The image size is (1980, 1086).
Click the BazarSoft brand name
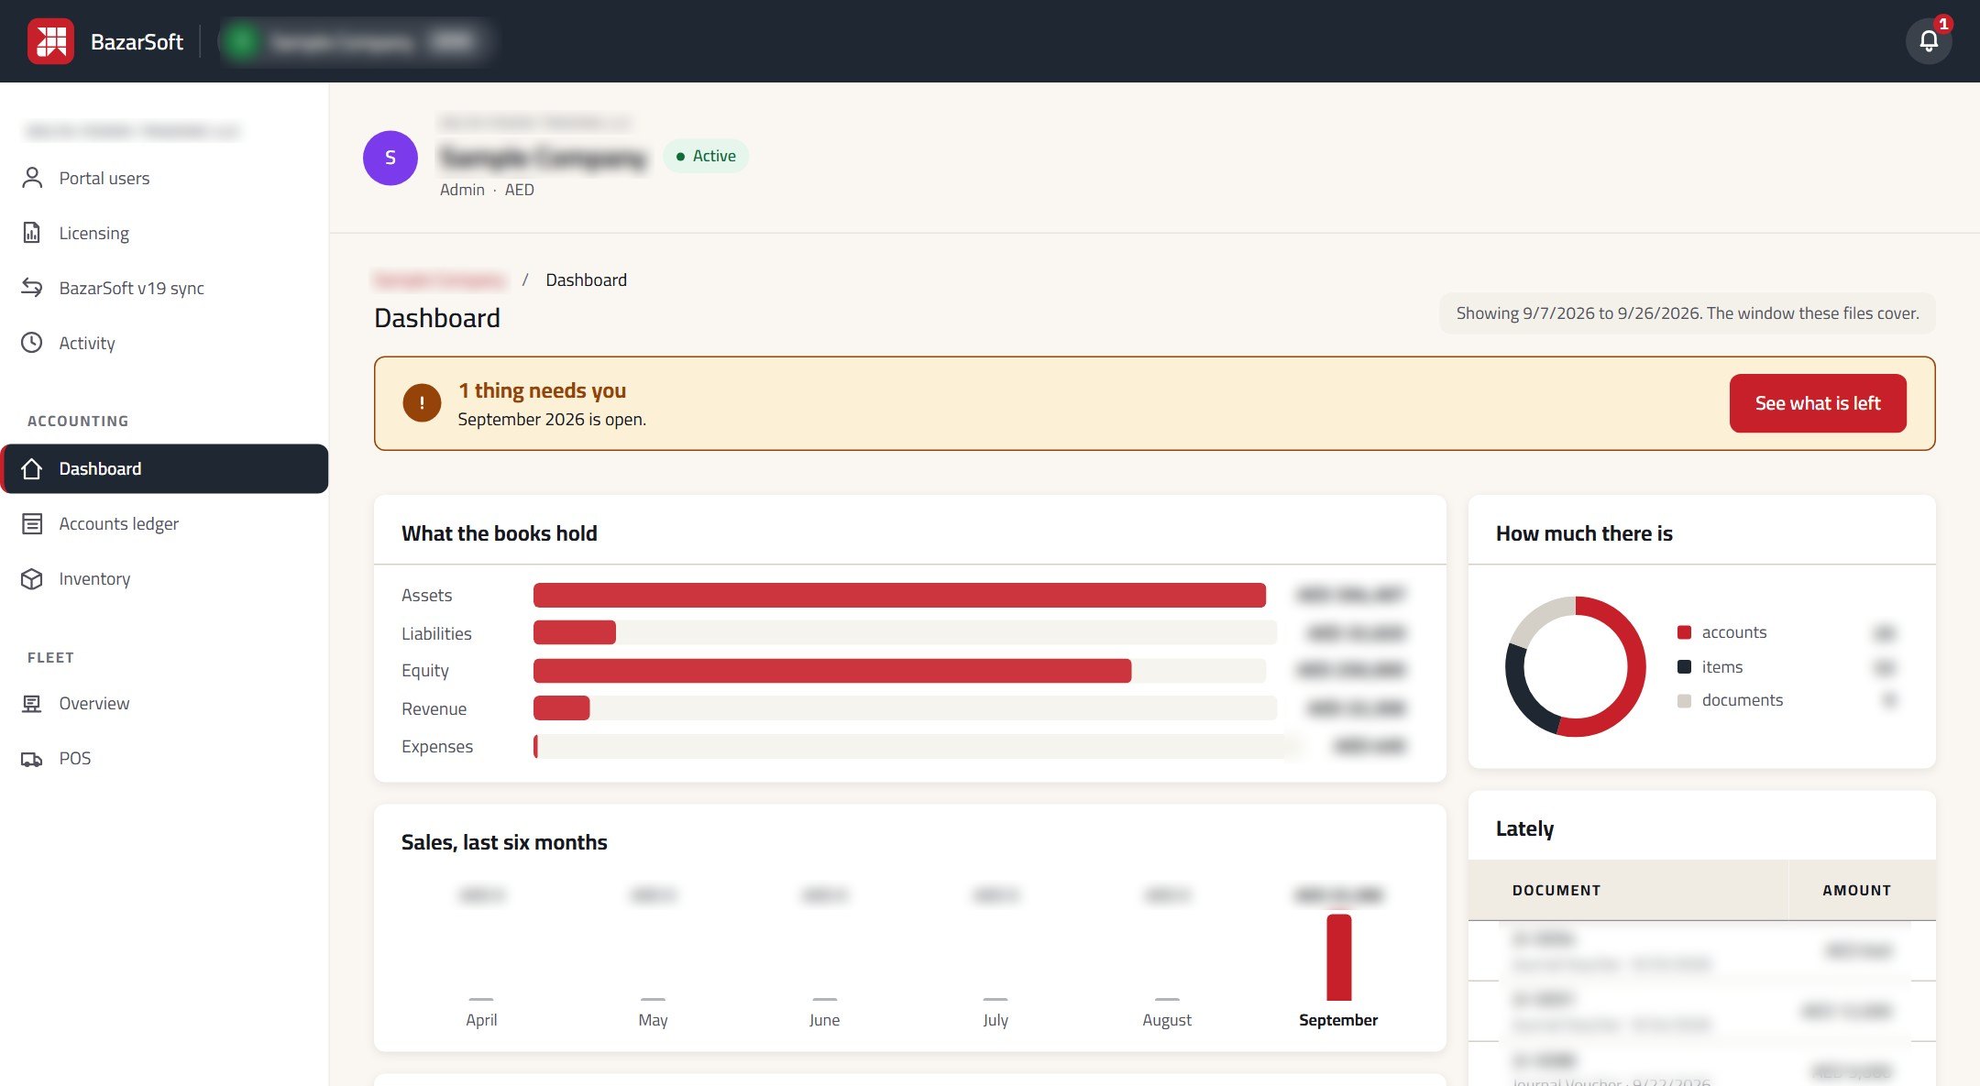click(x=137, y=41)
